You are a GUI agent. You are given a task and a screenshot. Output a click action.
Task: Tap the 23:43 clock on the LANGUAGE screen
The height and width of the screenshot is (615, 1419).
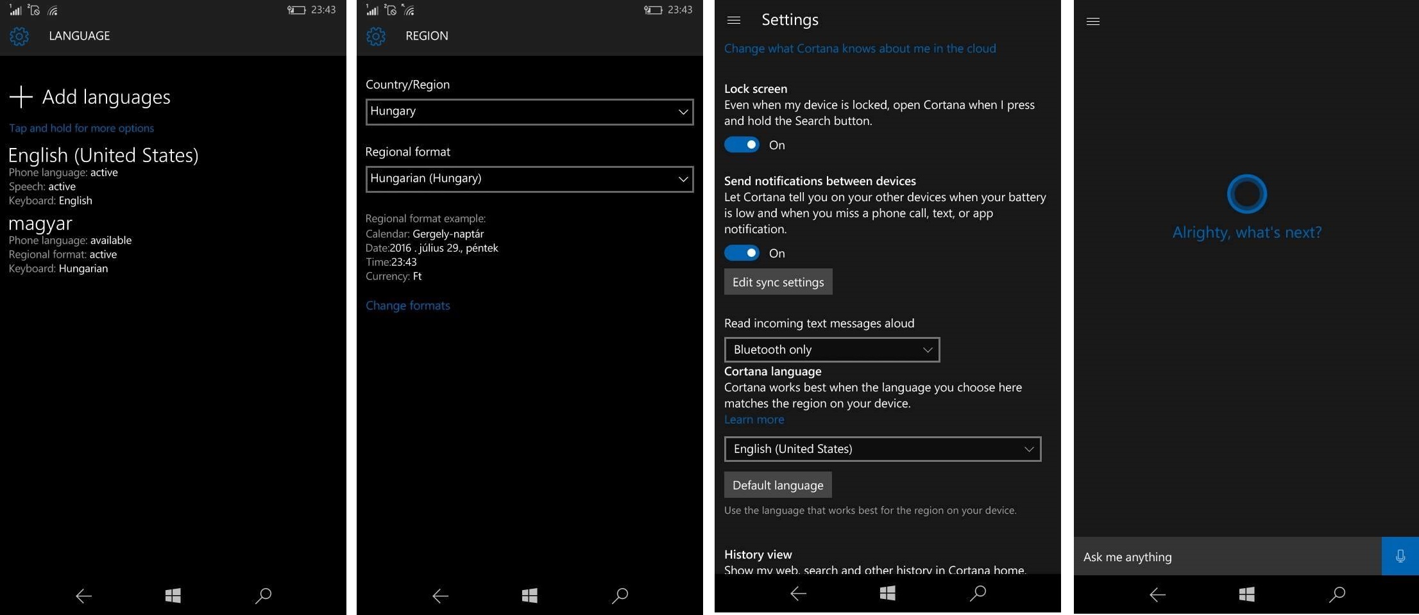(x=323, y=10)
